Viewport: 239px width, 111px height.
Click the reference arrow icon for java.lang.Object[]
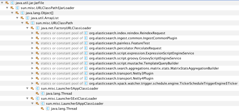(17, 13)
